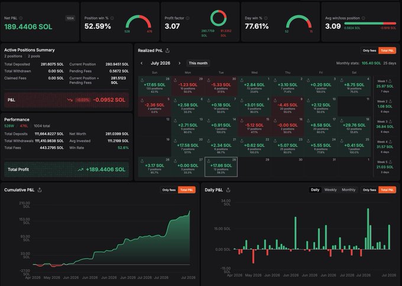Click the P&L value -0.0952 SOL

pos(109,100)
